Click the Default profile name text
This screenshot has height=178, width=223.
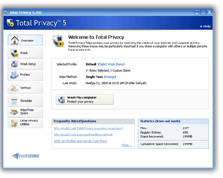[x=91, y=64]
